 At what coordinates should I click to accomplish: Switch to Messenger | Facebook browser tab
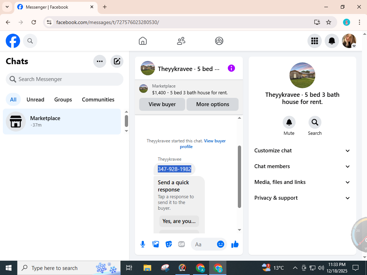(56, 7)
